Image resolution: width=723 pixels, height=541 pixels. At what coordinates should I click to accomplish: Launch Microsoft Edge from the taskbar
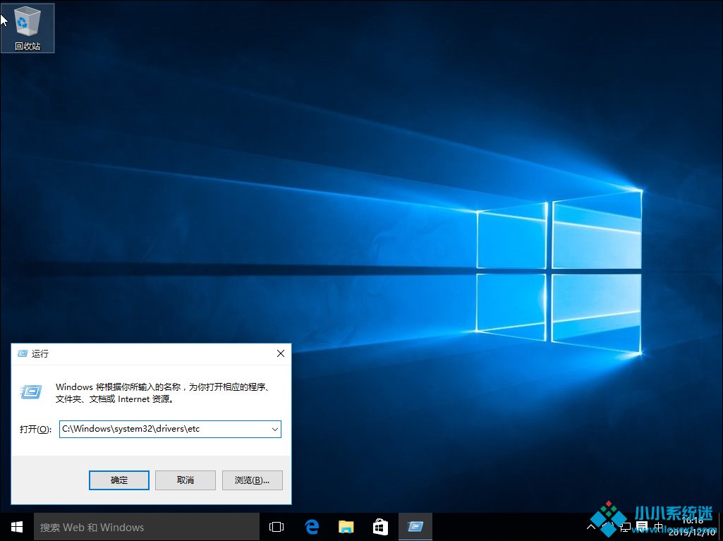[x=312, y=527]
